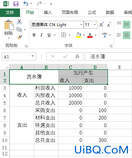Open the Name Box dropdown arrow

click(x=33, y=56)
